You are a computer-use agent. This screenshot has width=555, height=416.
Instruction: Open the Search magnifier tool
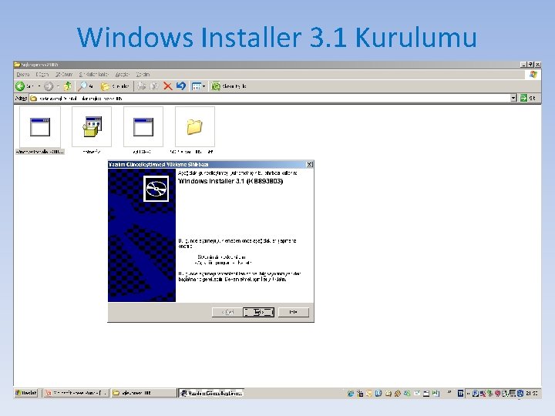tap(85, 86)
